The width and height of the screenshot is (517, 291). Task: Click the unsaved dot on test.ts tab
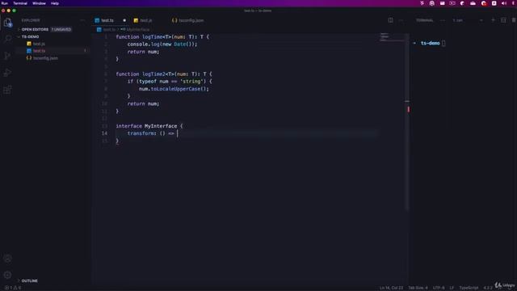tap(124, 20)
